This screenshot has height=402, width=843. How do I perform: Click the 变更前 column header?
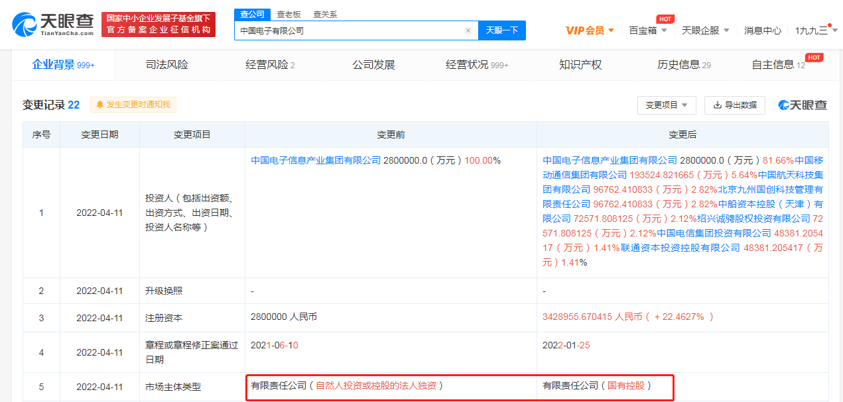click(x=391, y=134)
